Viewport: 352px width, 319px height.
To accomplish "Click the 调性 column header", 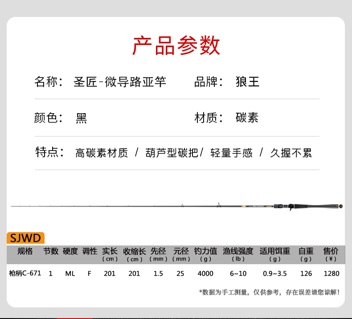I will [90, 251].
